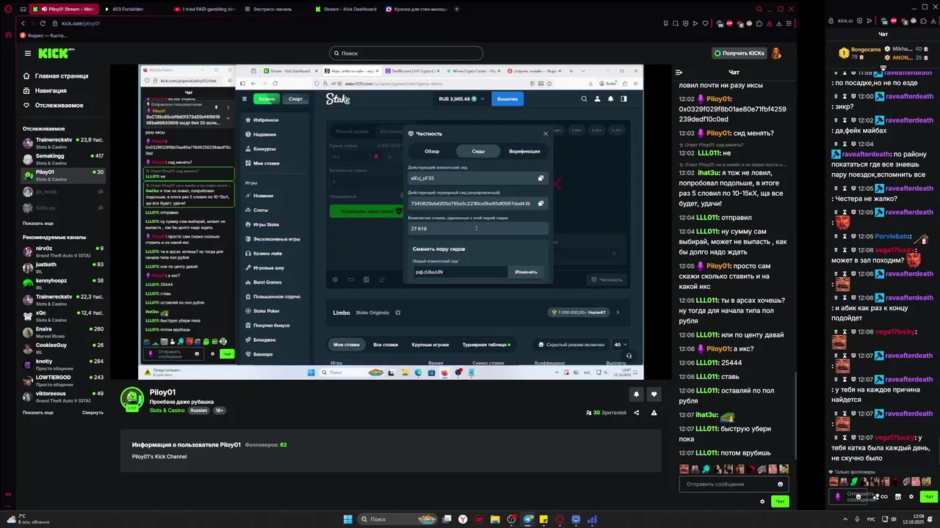Open Telegram from the taskbar
The image size is (940, 528).
pos(527,519)
